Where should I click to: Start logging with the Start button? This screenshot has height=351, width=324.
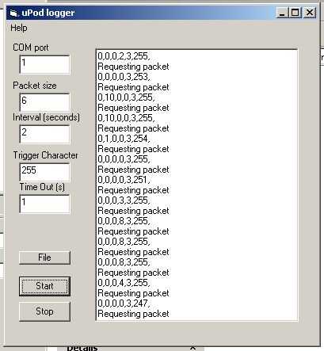coord(44,286)
